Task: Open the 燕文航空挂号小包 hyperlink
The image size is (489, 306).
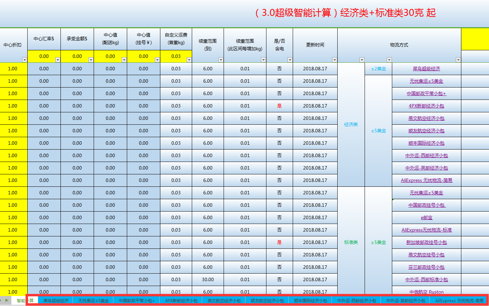Action: [x=426, y=255]
